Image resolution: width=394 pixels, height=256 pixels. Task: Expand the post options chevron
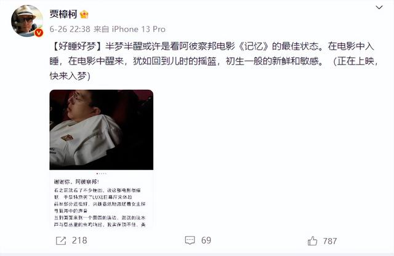tap(379, 7)
